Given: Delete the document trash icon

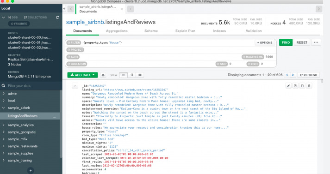Looking at the screenshot, I should pyautogui.click(x=309, y=86).
